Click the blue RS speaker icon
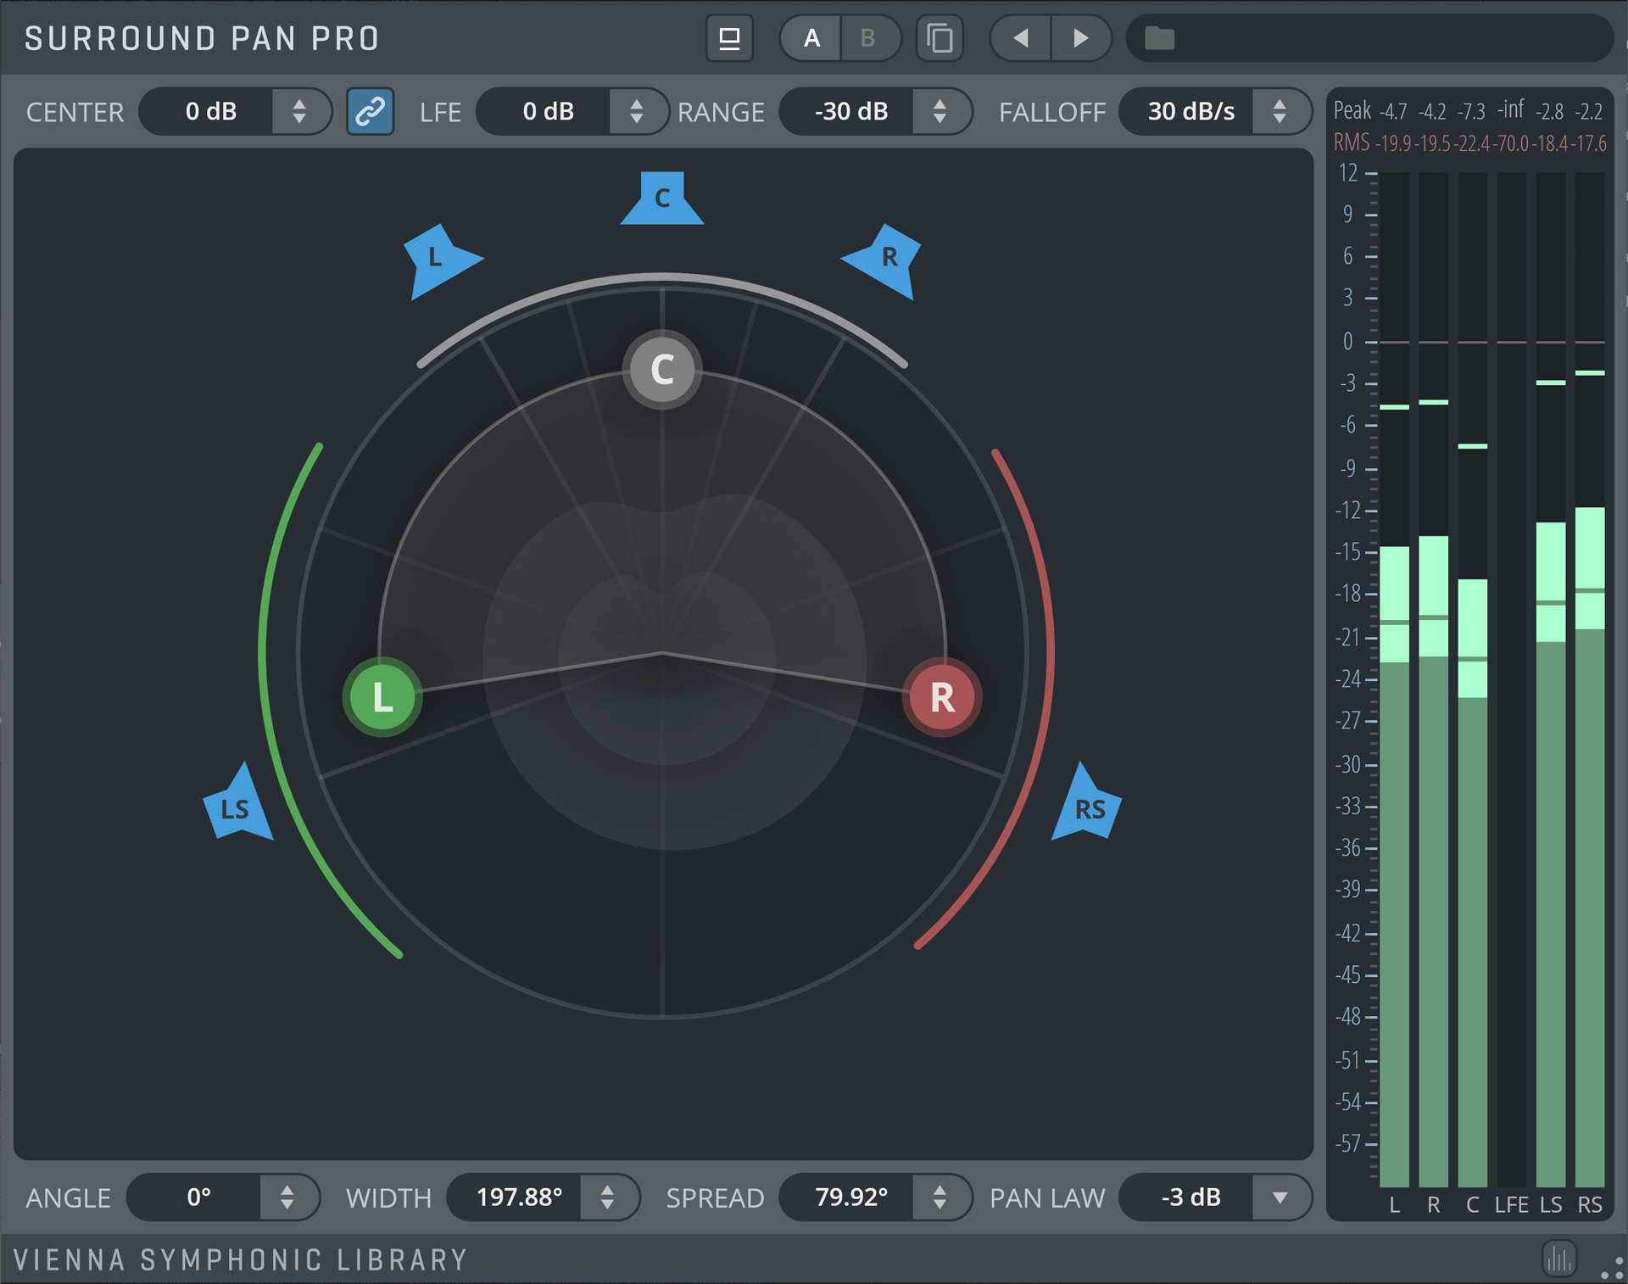This screenshot has height=1284, width=1628. point(1088,807)
